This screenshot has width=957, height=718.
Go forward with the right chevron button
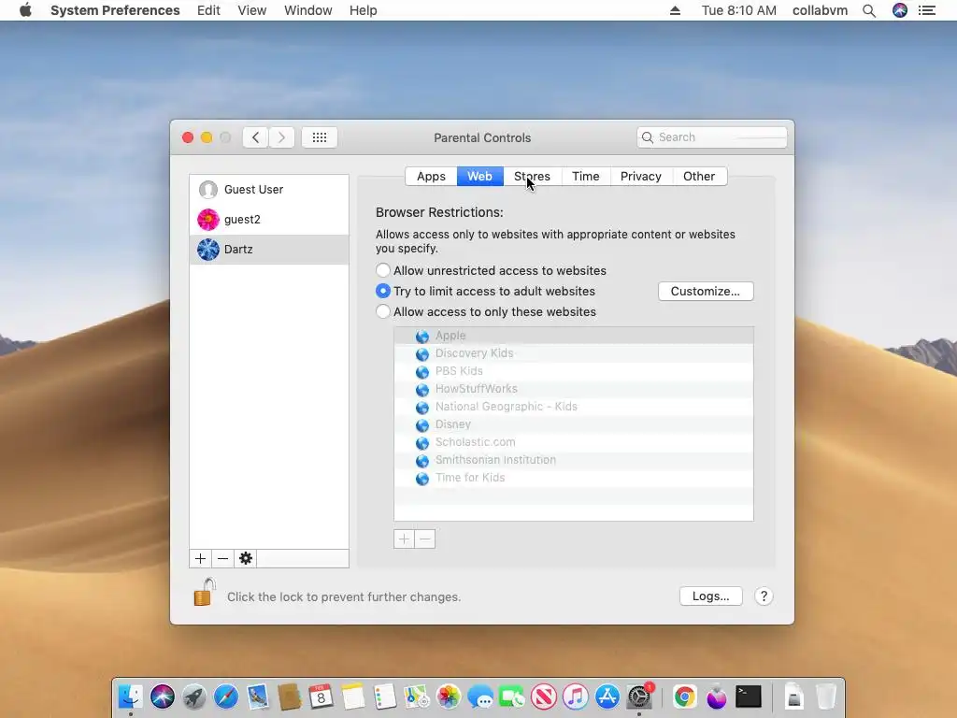click(281, 137)
